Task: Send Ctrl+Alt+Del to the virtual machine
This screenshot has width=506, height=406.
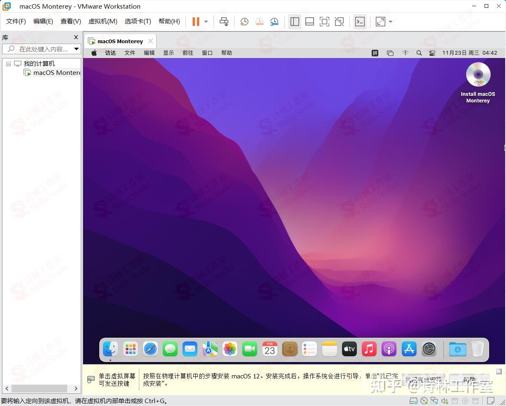Action: (224, 21)
